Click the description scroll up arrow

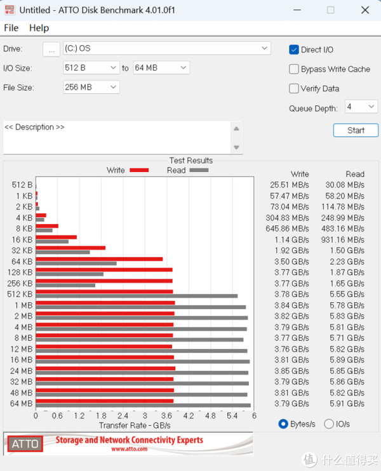click(237, 129)
